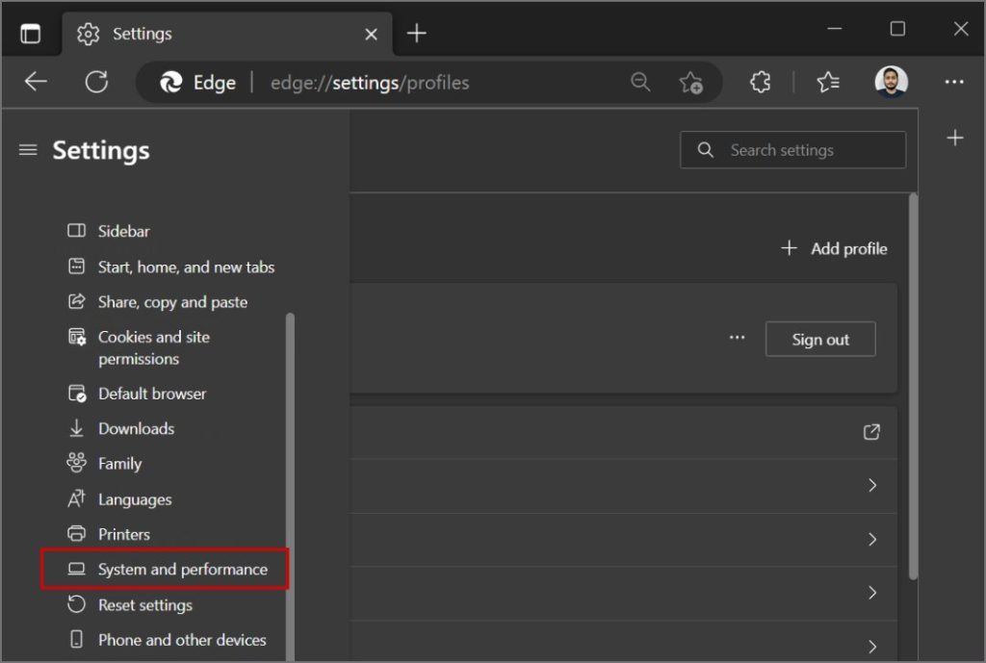Click Add profile
Viewport: 986px width, 663px height.
click(834, 249)
